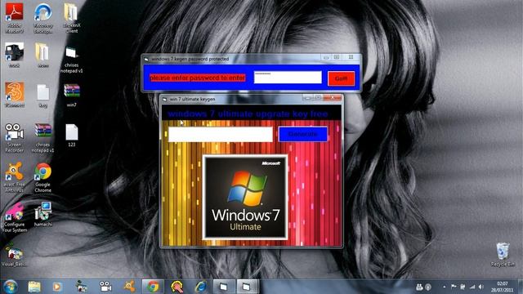The width and height of the screenshot is (523, 294).
Task: Open the Google Chrome desktop shortcut
Action: point(43,177)
